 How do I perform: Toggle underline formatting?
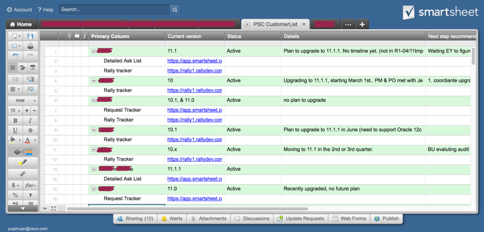click(x=15, y=130)
